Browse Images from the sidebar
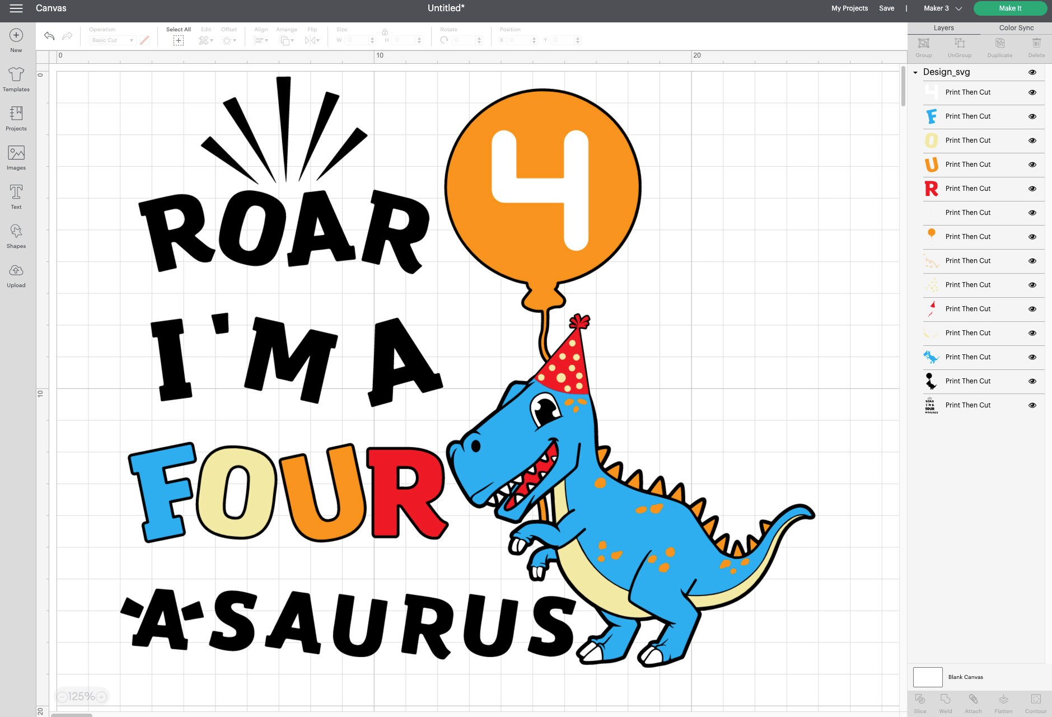 (x=16, y=156)
